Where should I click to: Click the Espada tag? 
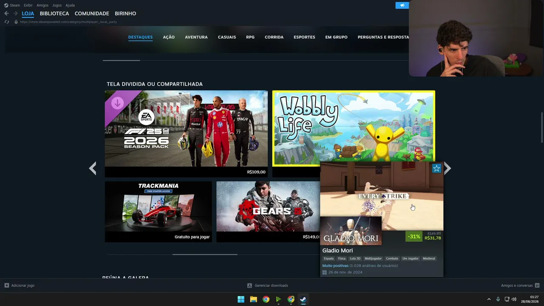329,258
